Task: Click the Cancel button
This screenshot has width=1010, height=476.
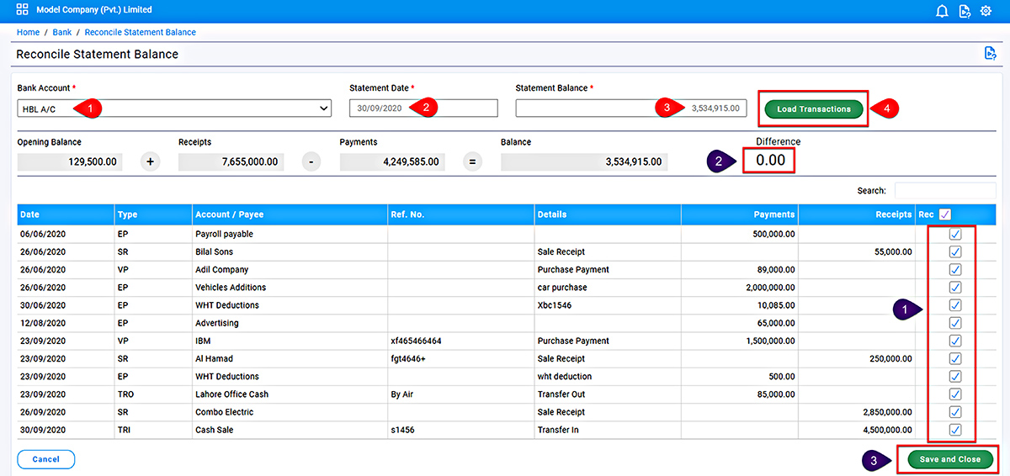Action: [46, 459]
